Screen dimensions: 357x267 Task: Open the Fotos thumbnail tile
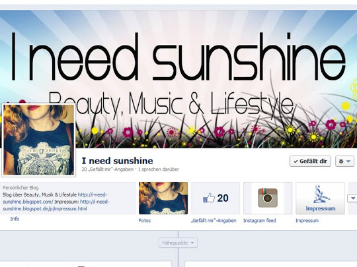(163, 198)
